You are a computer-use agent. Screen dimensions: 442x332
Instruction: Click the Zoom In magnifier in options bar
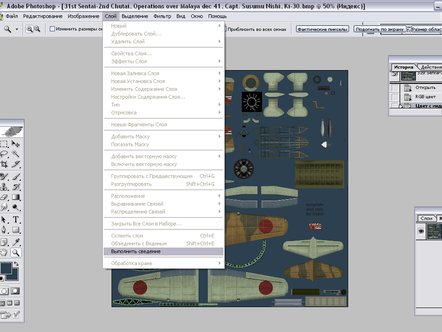[x=29, y=29]
